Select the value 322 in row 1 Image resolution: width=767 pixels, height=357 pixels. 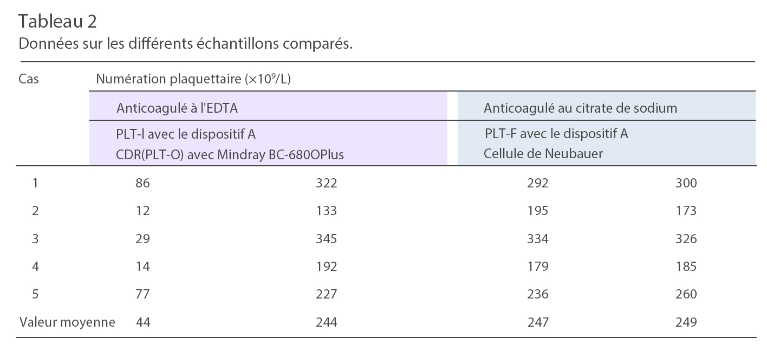pyautogui.click(x=326, y=183)
